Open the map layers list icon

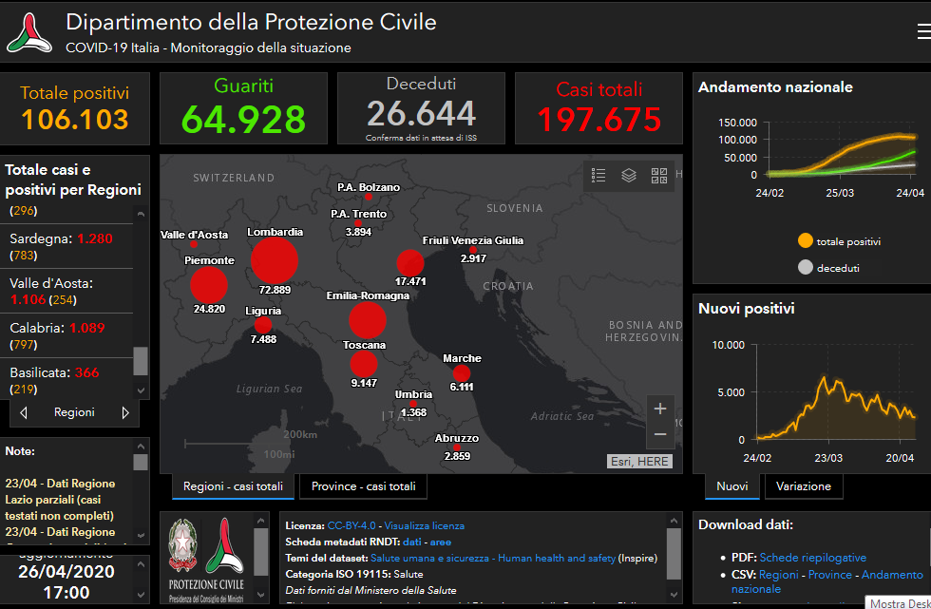(x=629, y=175)
